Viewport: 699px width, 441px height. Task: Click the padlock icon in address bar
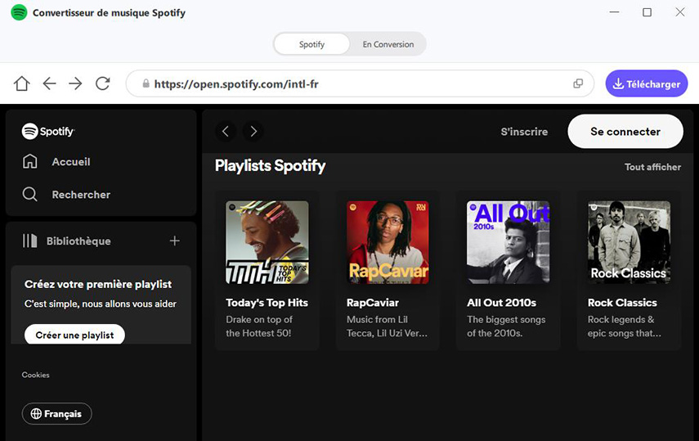click(x=146, y=83)
